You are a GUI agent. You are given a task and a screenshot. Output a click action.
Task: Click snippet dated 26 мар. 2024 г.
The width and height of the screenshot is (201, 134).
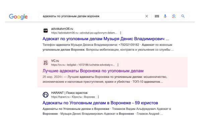click(x=105, y=79)
